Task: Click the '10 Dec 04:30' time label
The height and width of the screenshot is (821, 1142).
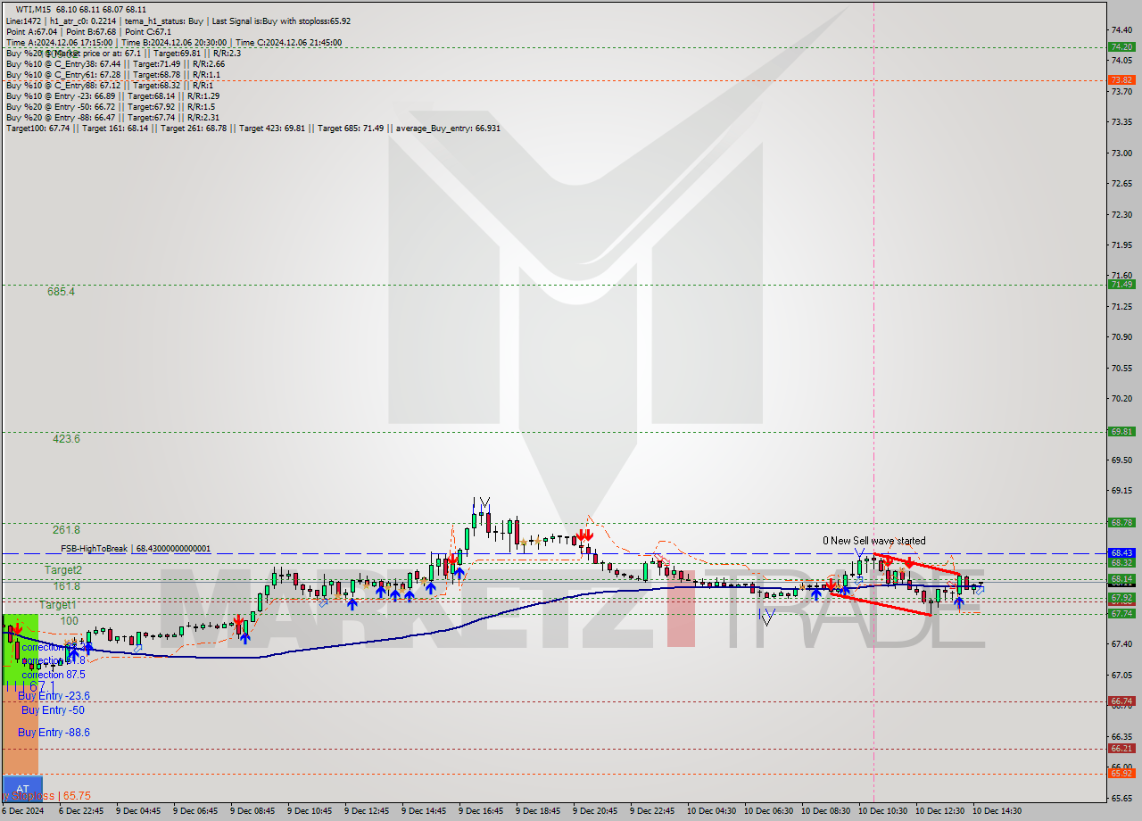Action: (x=712, y=811)
